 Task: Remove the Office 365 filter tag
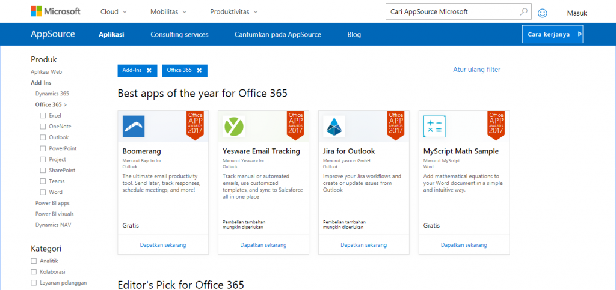[199, 70]
